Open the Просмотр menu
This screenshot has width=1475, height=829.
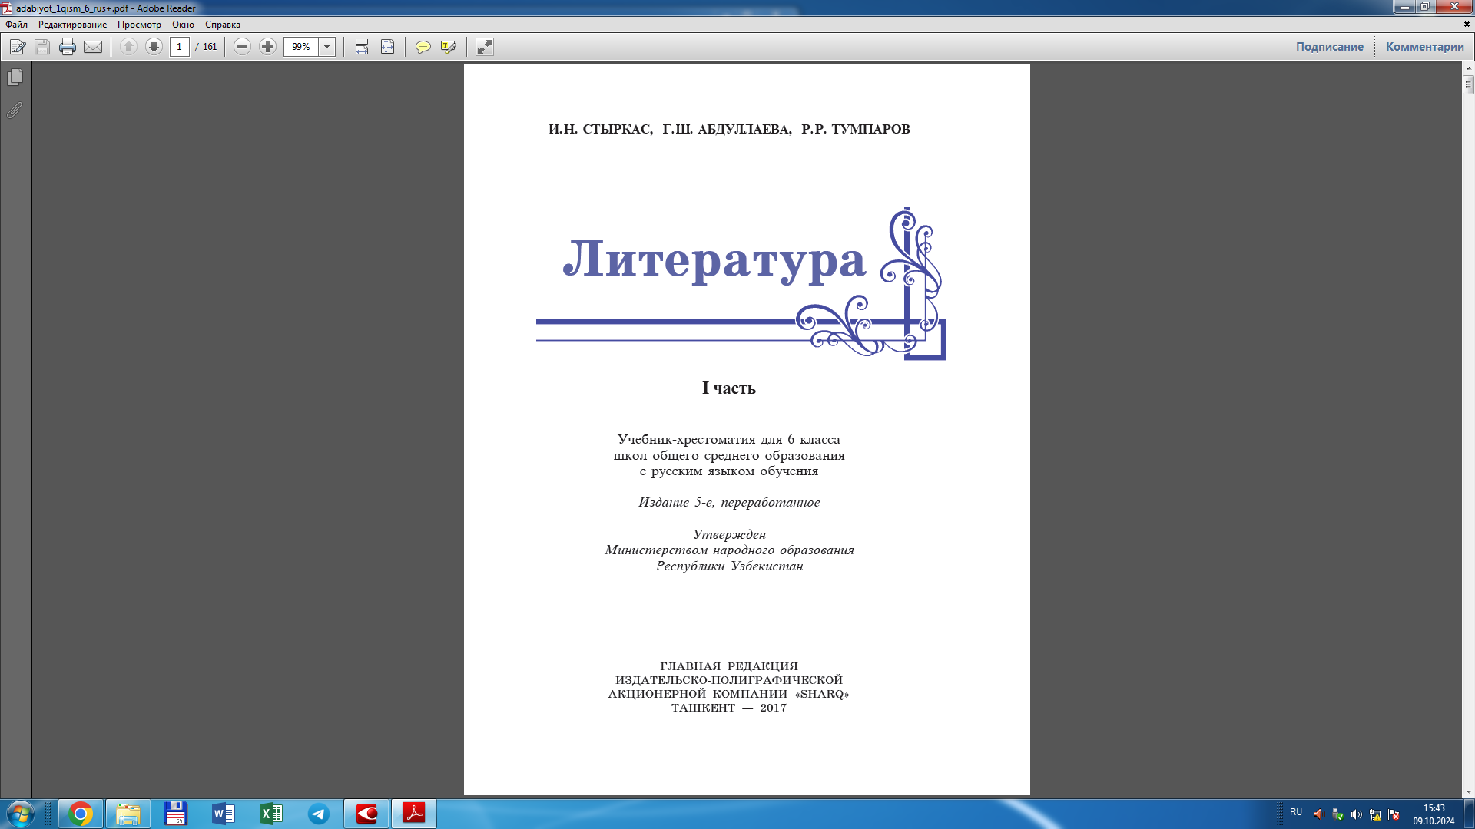[140, 25]
